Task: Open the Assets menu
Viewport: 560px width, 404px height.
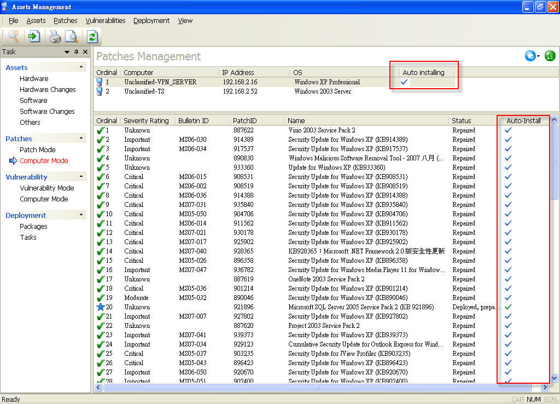Action: click(36, 21)
